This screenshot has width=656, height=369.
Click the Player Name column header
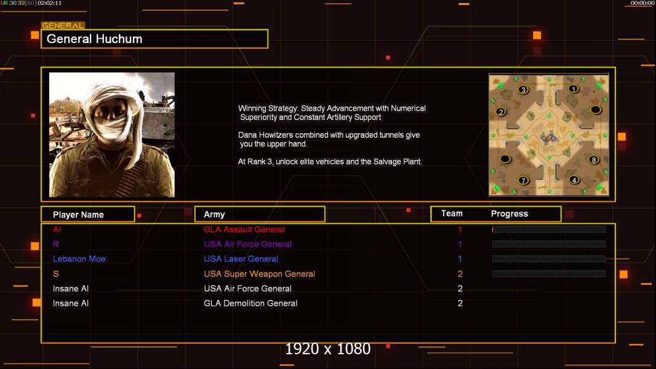(x=88, y=215)
